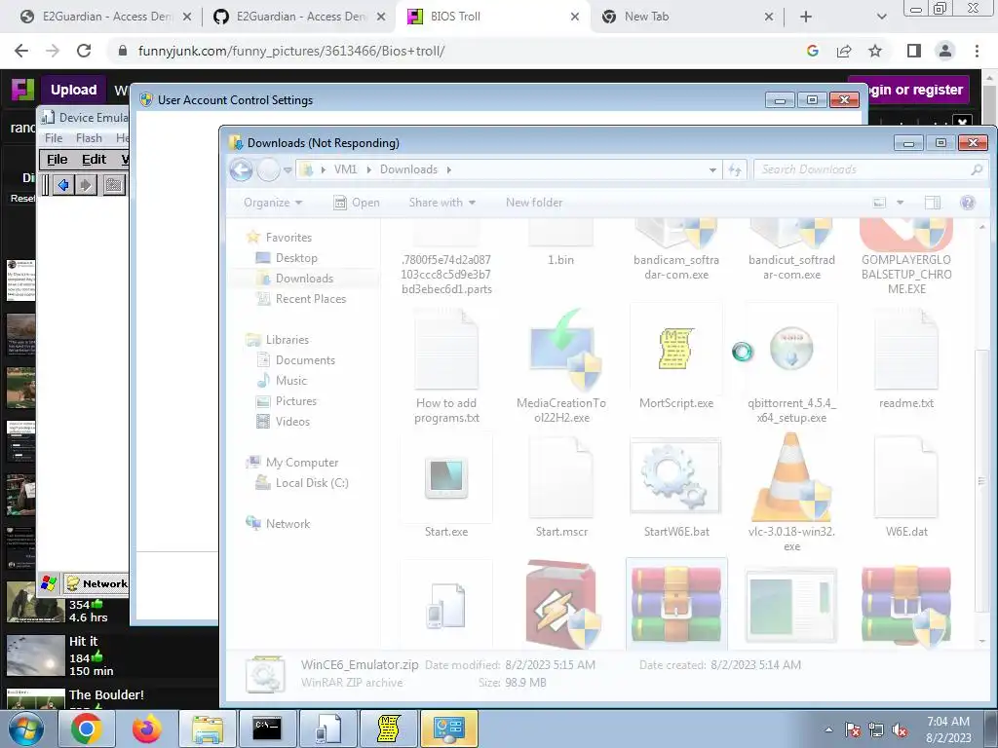The height and width of the screenshot is (748, 998).
Task: Click the muted volume tray icon
Action: click(900, 729)
